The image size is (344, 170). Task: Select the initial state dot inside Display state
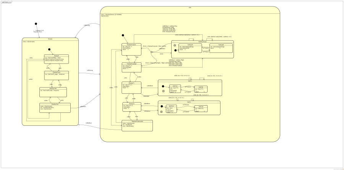click(x=49, y=49)
